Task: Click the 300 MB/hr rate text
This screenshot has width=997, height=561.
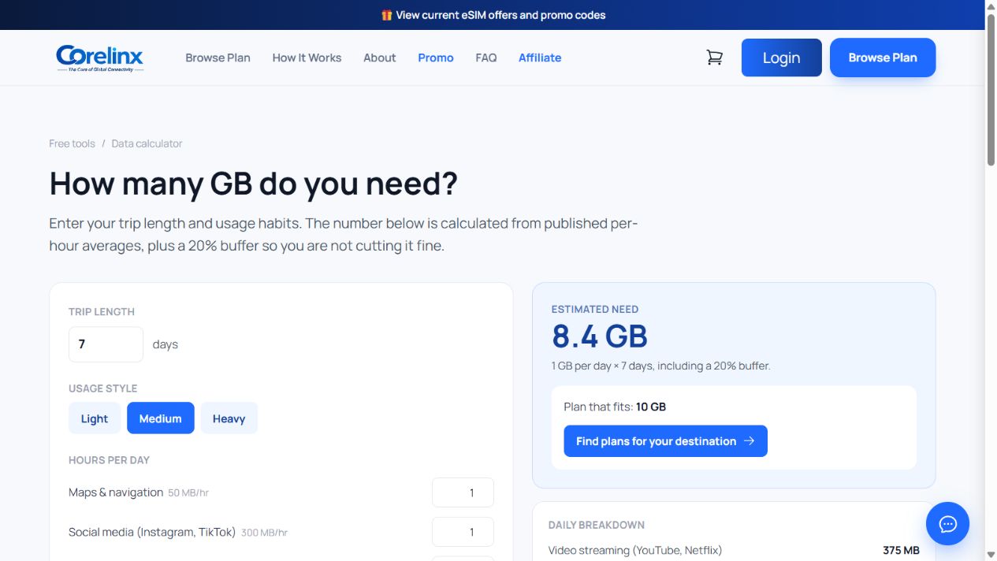Action: pyautogui.click(x=264, y=533)
